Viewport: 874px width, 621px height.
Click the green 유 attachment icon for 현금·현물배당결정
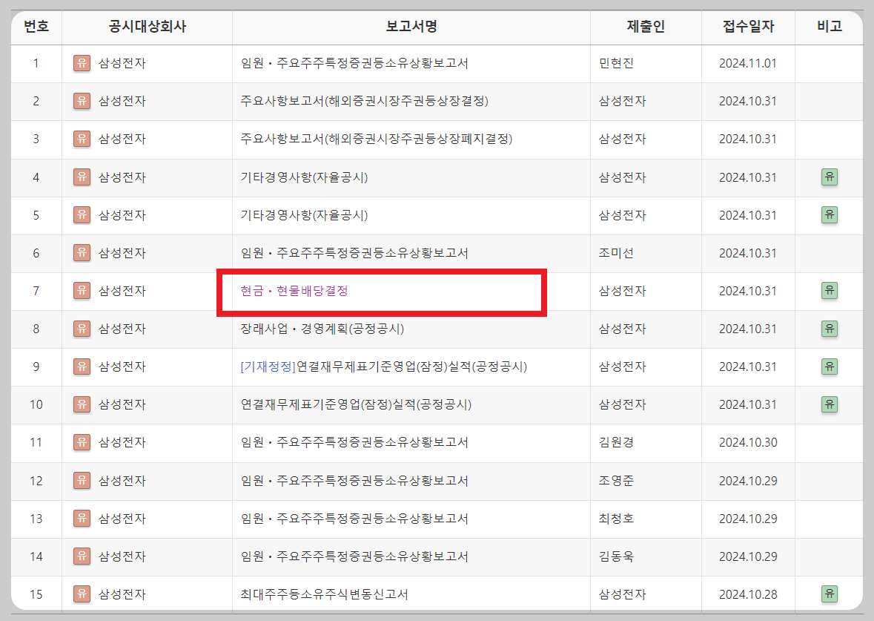click(830, 291)
